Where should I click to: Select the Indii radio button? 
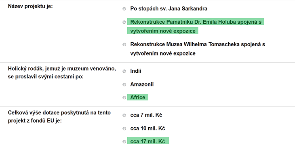(124, 71)
